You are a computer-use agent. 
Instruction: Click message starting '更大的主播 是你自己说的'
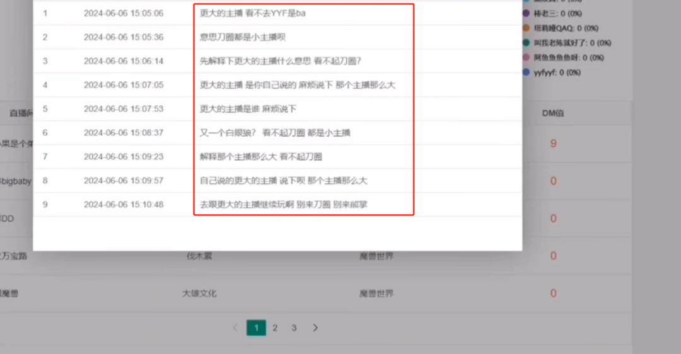click(x=298, y=85)
